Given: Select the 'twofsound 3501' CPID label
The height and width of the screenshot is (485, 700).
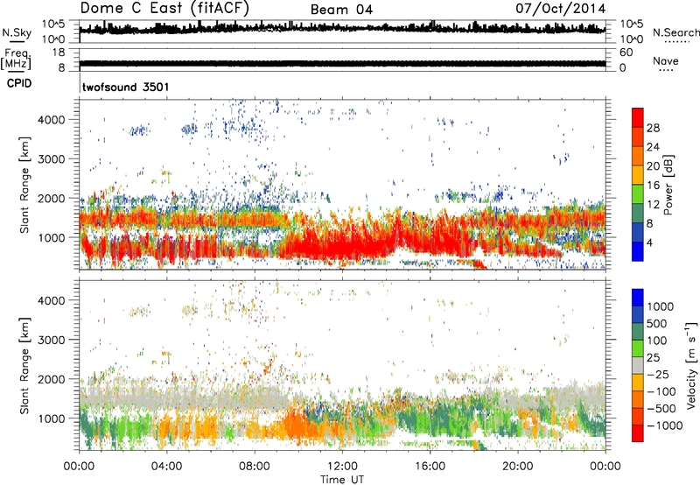Looking at the screenshot, I should click(125, 87).
